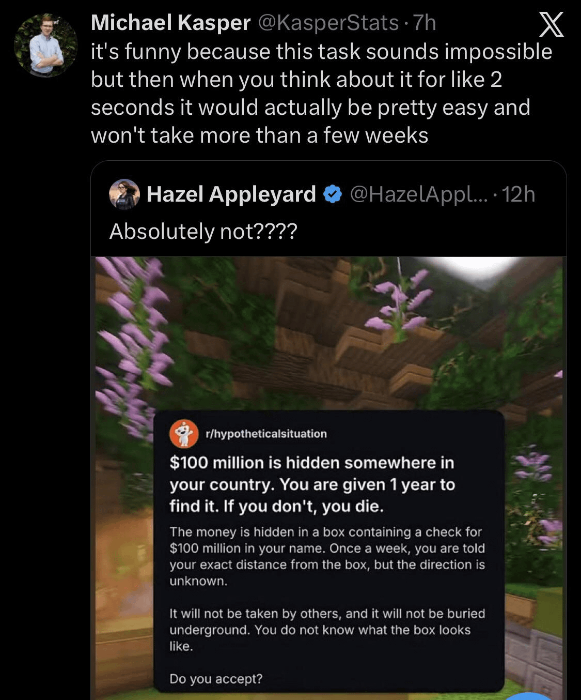
Task: Click the blue verified badge
Action: [x=333, y=194]
